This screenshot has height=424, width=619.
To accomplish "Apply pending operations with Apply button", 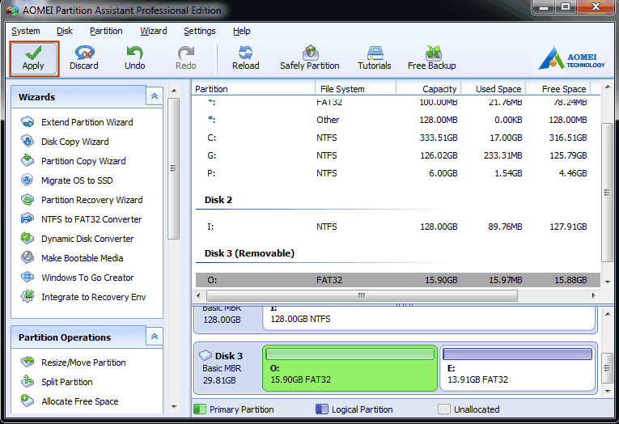I will click(x=34, y=59).
